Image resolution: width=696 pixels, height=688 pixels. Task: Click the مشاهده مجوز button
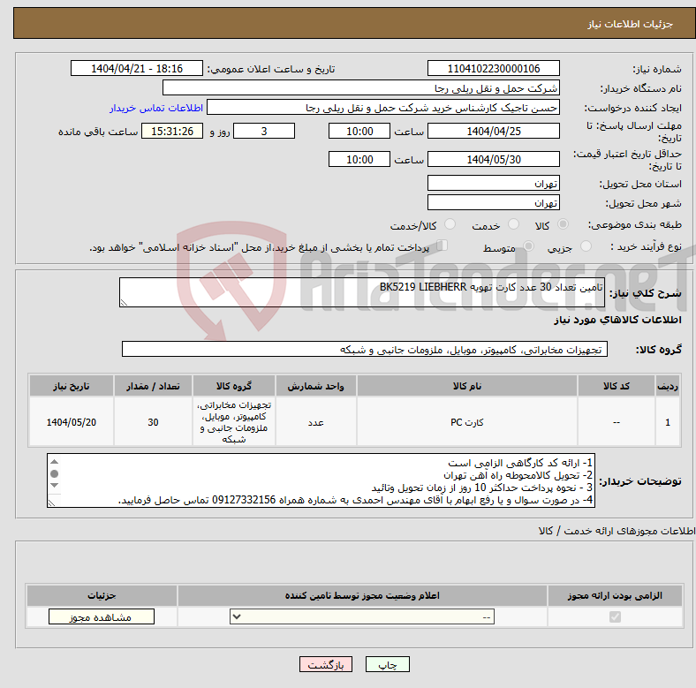click(102, 616)
